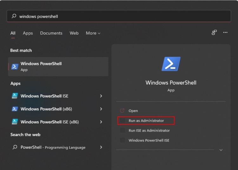
Task: Expand Windows PowerShell (x86) result chevron
Action: [101, 109]
